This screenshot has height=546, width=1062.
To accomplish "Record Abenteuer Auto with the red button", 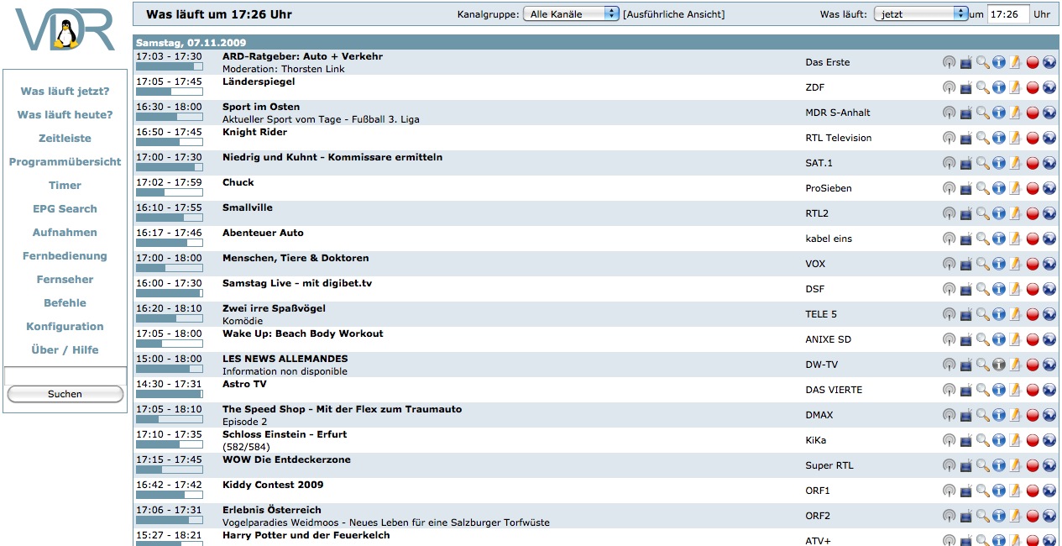I will (x=1033, y=239).
